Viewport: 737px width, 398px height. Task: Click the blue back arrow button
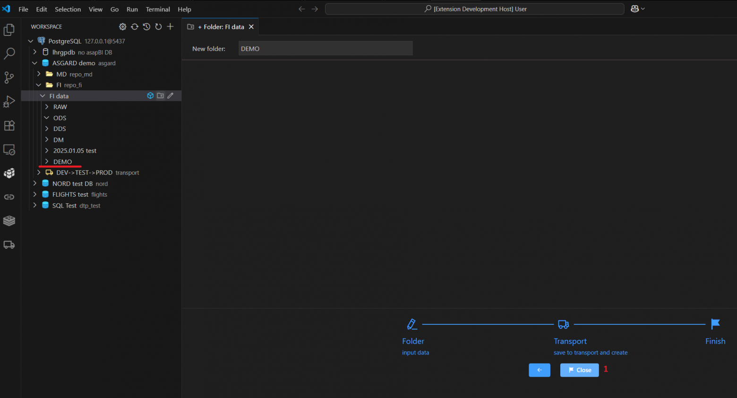point(540,370)
